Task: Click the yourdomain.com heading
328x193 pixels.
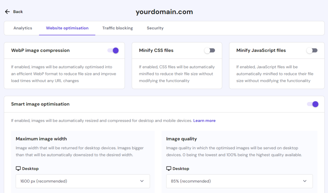Action: pyautogui.click(x=164, y=11)
